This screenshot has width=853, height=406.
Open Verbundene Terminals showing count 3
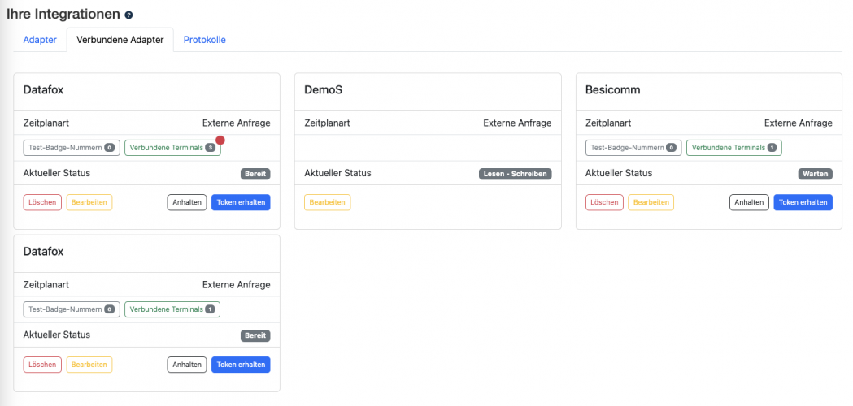(172, 148)
